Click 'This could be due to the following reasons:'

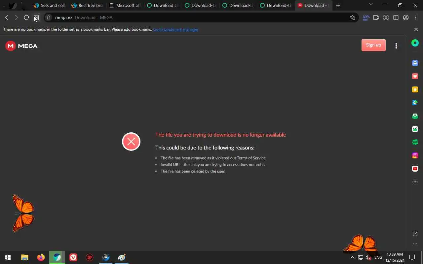(205, 148)
